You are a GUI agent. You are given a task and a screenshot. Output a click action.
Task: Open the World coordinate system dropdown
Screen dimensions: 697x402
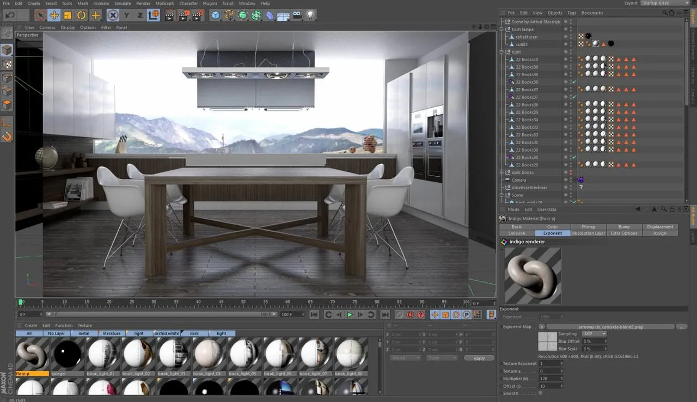pyautogui.click(x=405, y=358)
